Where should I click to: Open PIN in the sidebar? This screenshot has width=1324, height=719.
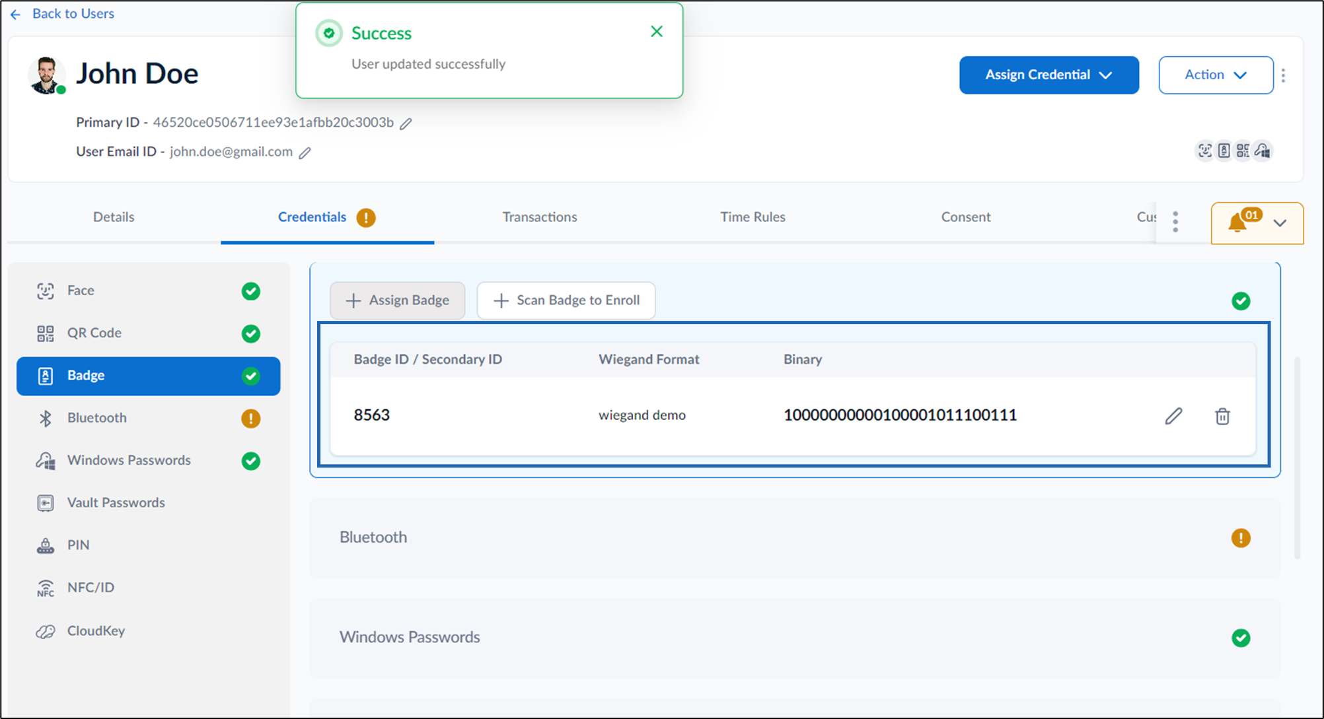click(x=148, y=545)
